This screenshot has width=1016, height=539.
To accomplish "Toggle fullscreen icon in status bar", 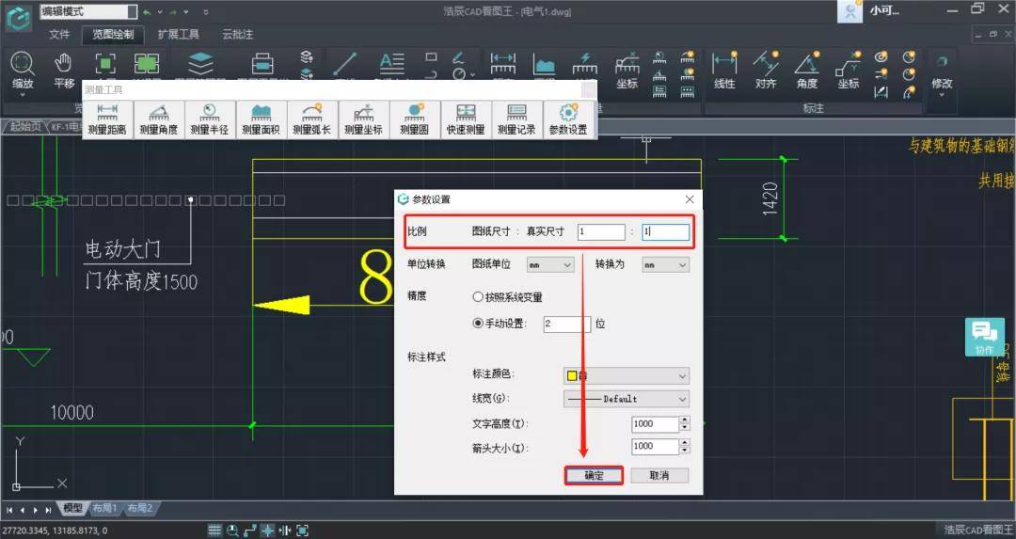I will [x=302, y=531].
